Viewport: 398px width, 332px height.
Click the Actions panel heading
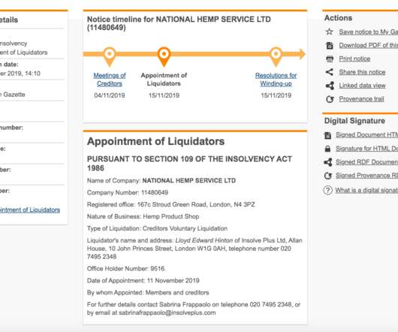[338, 18]
